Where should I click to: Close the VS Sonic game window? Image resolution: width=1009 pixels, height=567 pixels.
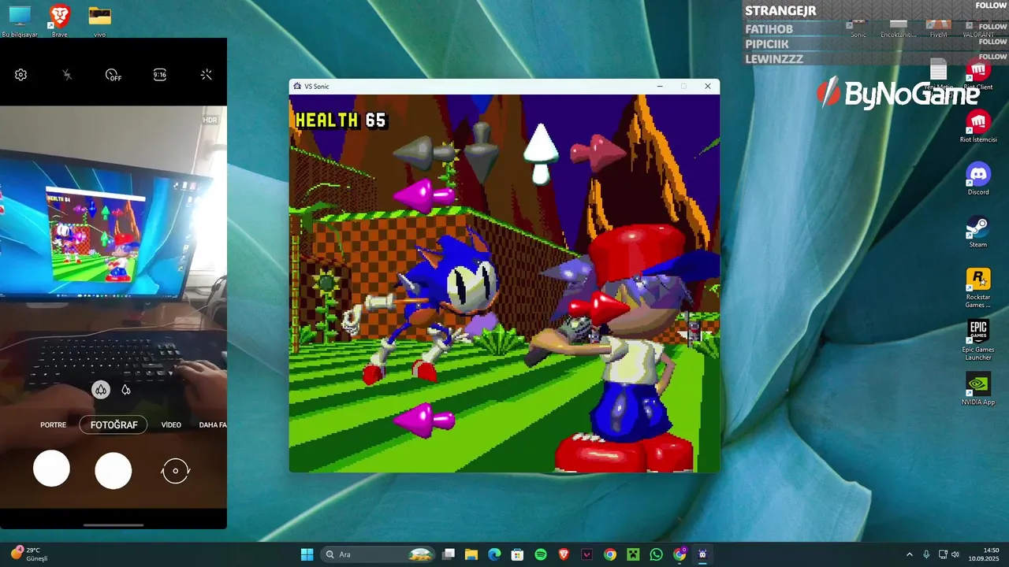(708, 87)
